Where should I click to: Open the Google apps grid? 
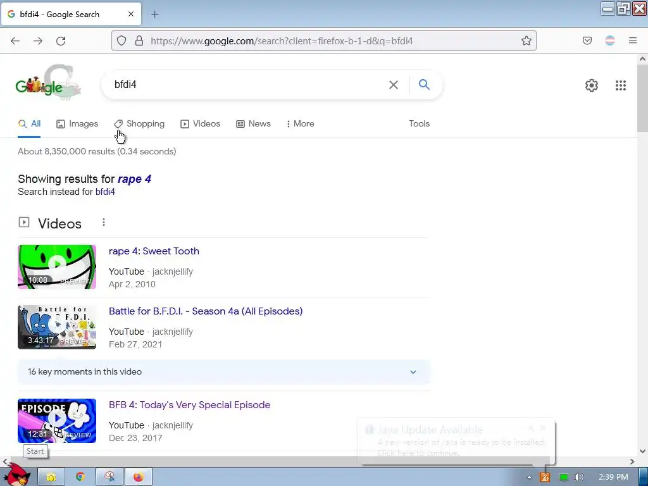pos(620,85)
